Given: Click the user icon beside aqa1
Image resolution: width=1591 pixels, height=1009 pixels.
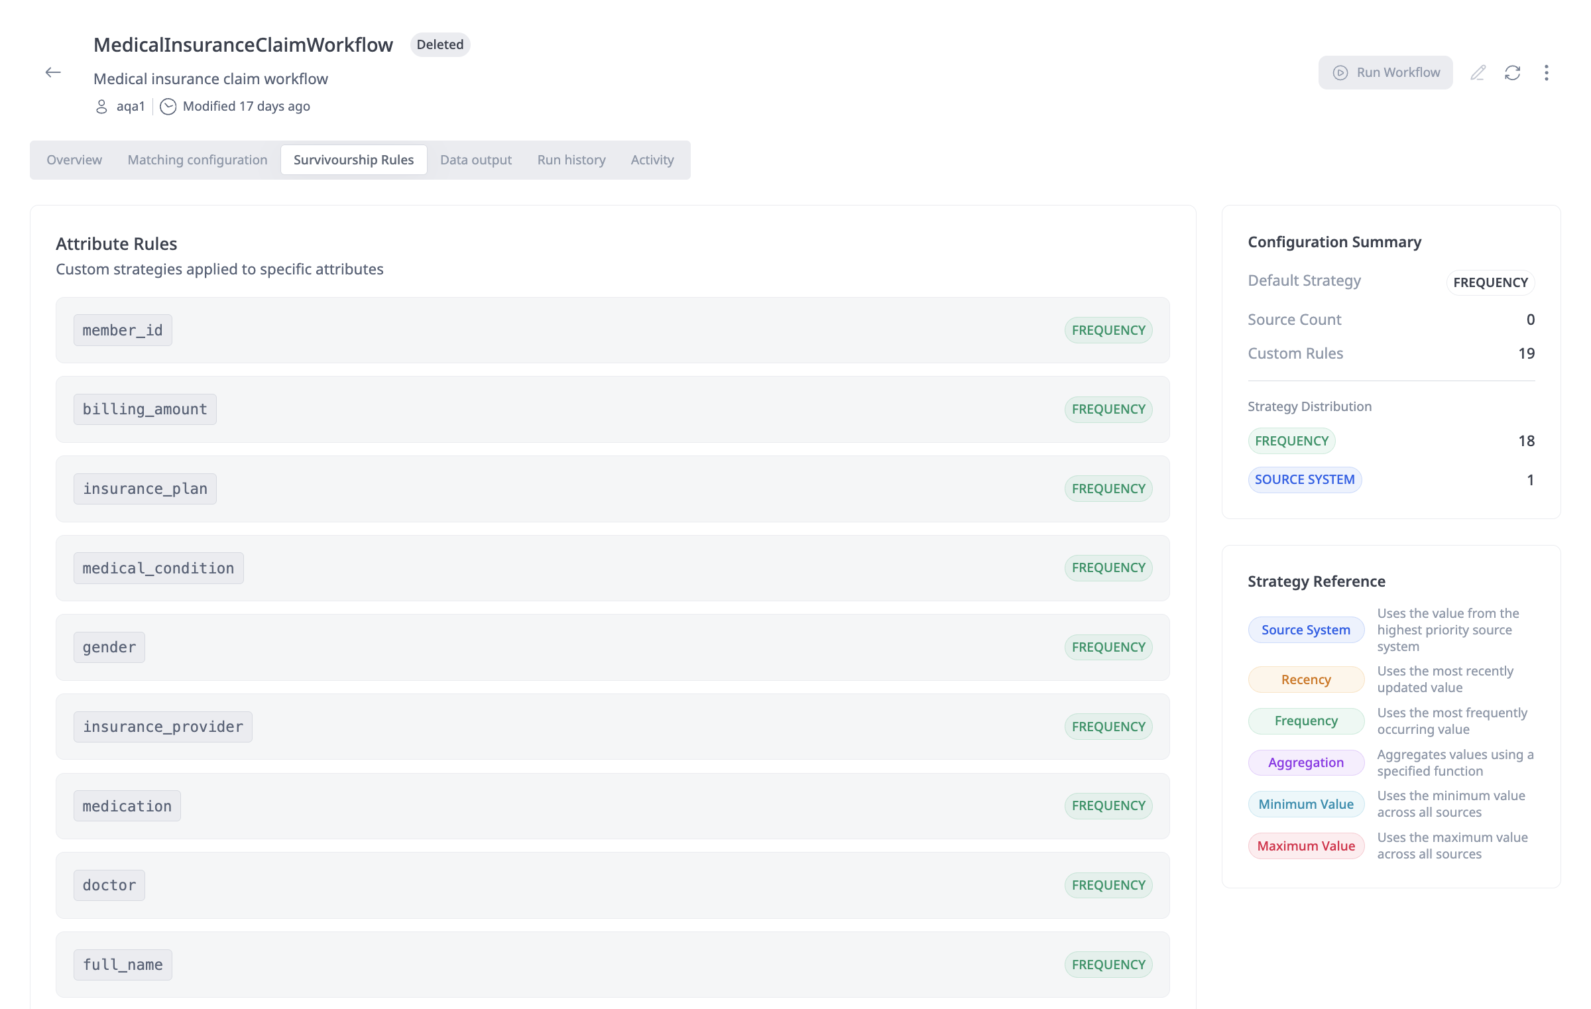Looking at the screenshot, I should tap(101, 106).
